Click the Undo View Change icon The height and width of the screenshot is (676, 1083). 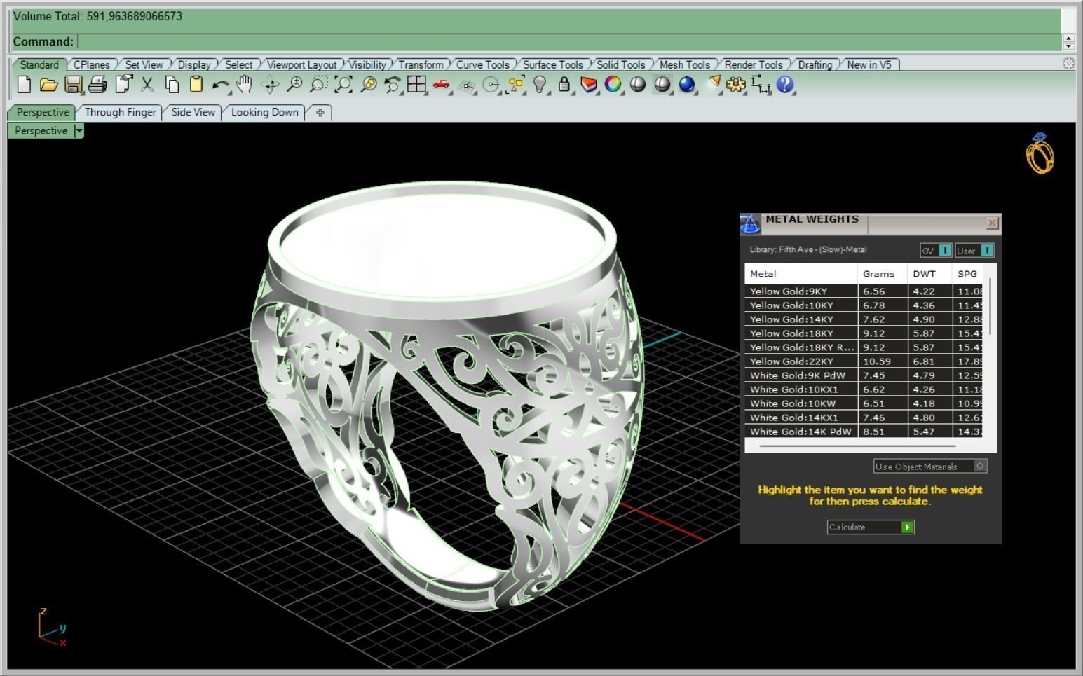393,85
